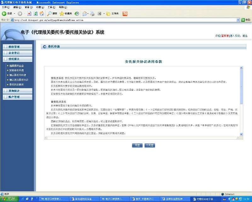252x202 pixels.
Task: Collapse the 委托报关 sidebar section
Action: pyautogui.click(x=18, y=59)
